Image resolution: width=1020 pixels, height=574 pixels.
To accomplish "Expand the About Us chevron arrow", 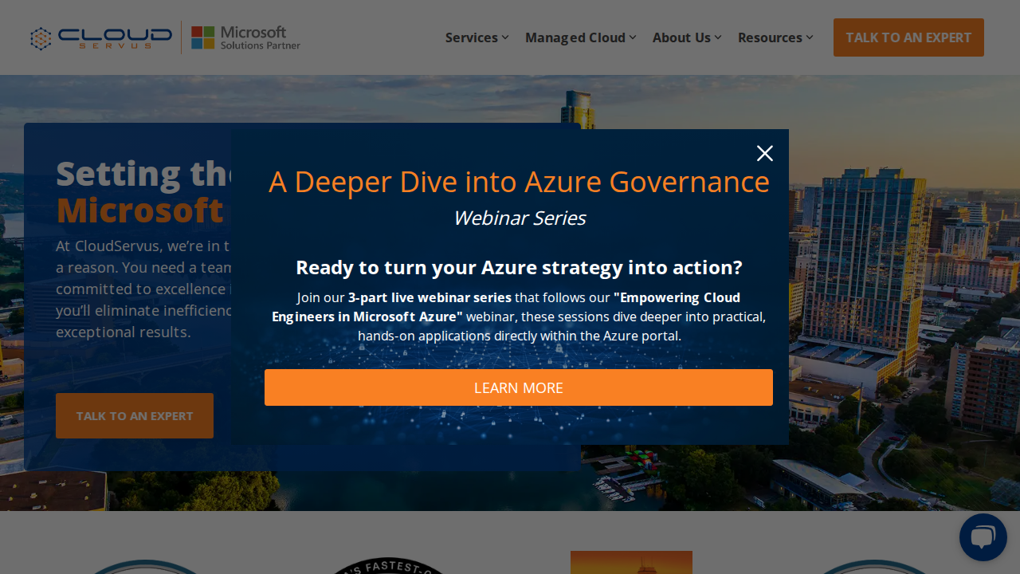I will tap(718, 37).
